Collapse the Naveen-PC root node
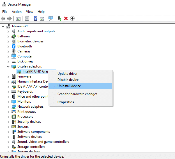The image size is (175, 159). point(3,26)
